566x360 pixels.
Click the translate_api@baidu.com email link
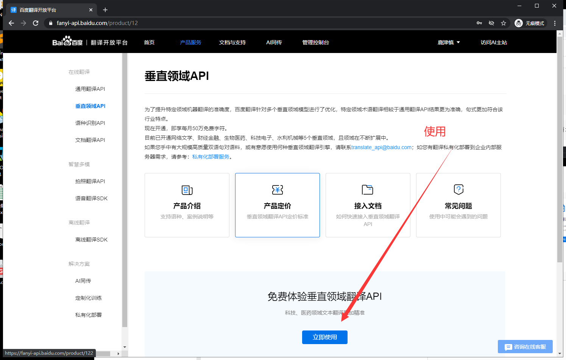[381, 147]
